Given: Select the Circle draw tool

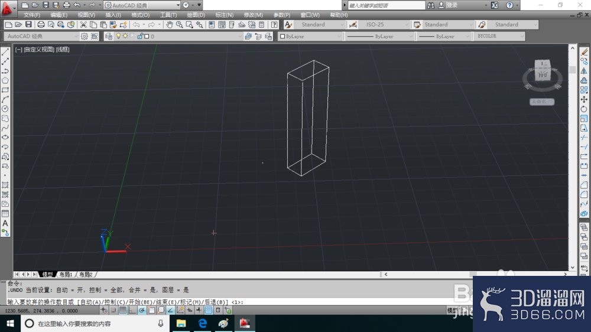Looking at the screenshot, I should click(x=5, y=109).
